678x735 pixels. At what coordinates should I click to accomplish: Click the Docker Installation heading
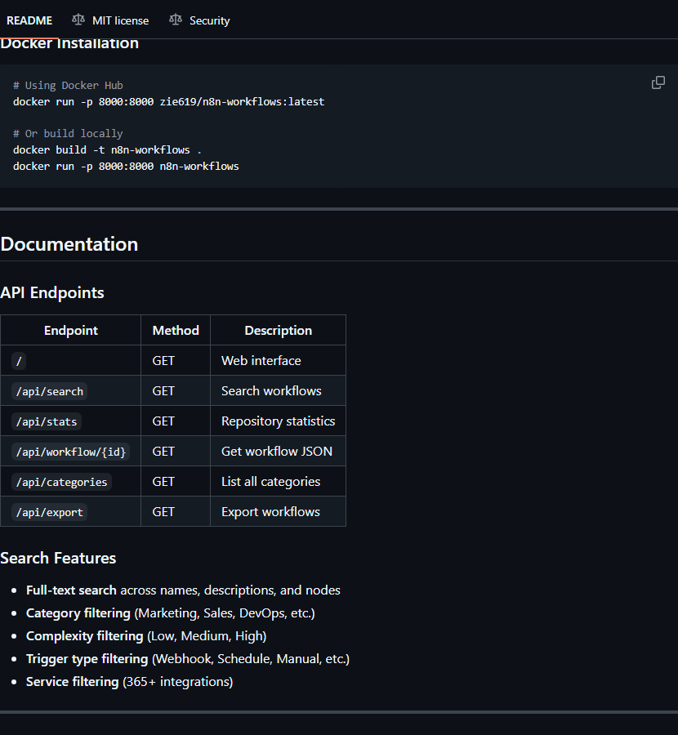point(69,43)
